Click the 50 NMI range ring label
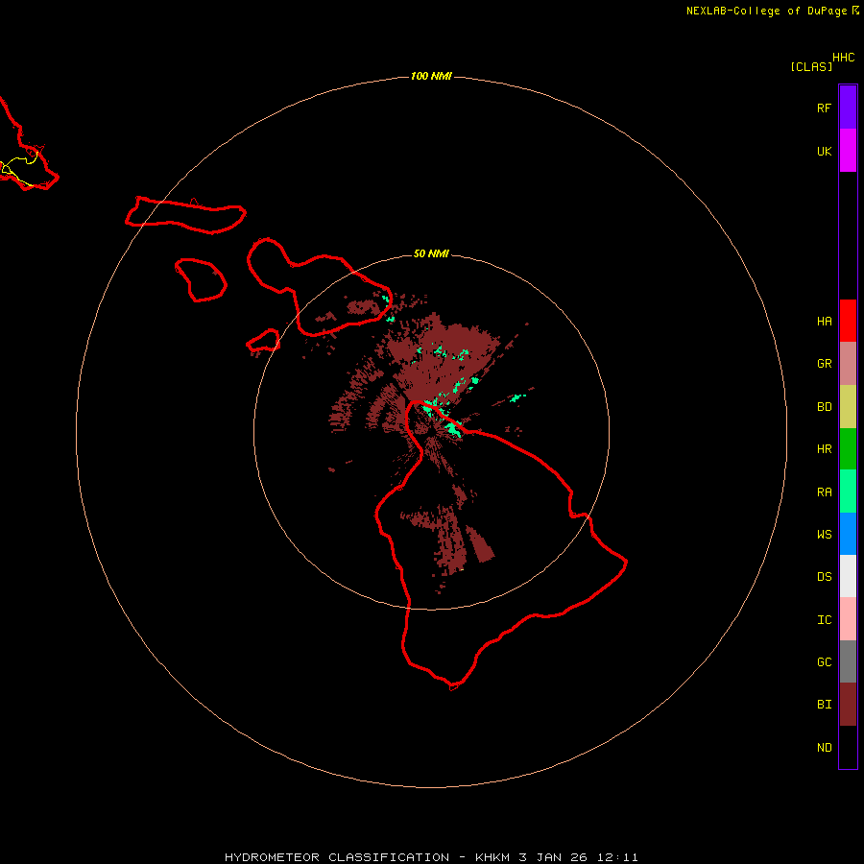The image size is (864, 864). click(x=431, y=253)
